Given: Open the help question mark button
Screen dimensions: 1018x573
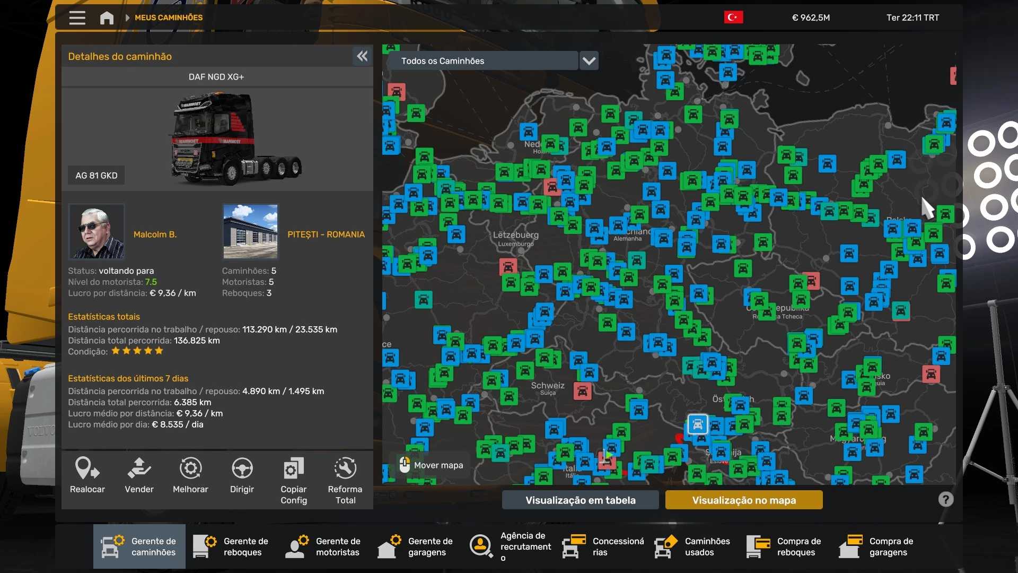Looking at the screenshot, I should click(945, 499).
